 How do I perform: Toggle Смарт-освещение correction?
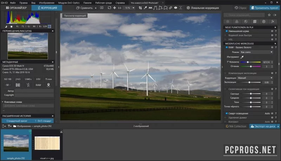click(x=226, y=113)
